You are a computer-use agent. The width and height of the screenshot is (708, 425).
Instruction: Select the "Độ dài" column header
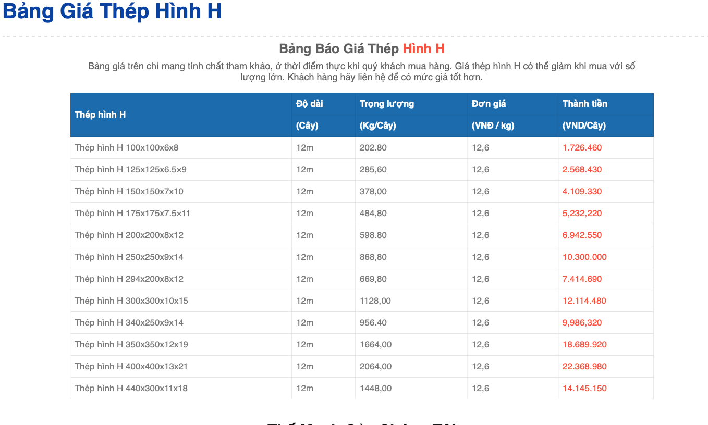click(x=323, y=104)
